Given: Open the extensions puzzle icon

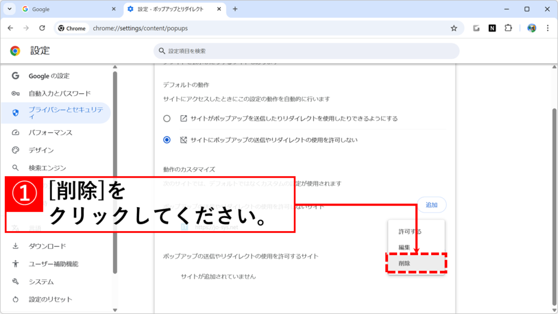Looking at the screenshot, I should (x=508, y=28).
